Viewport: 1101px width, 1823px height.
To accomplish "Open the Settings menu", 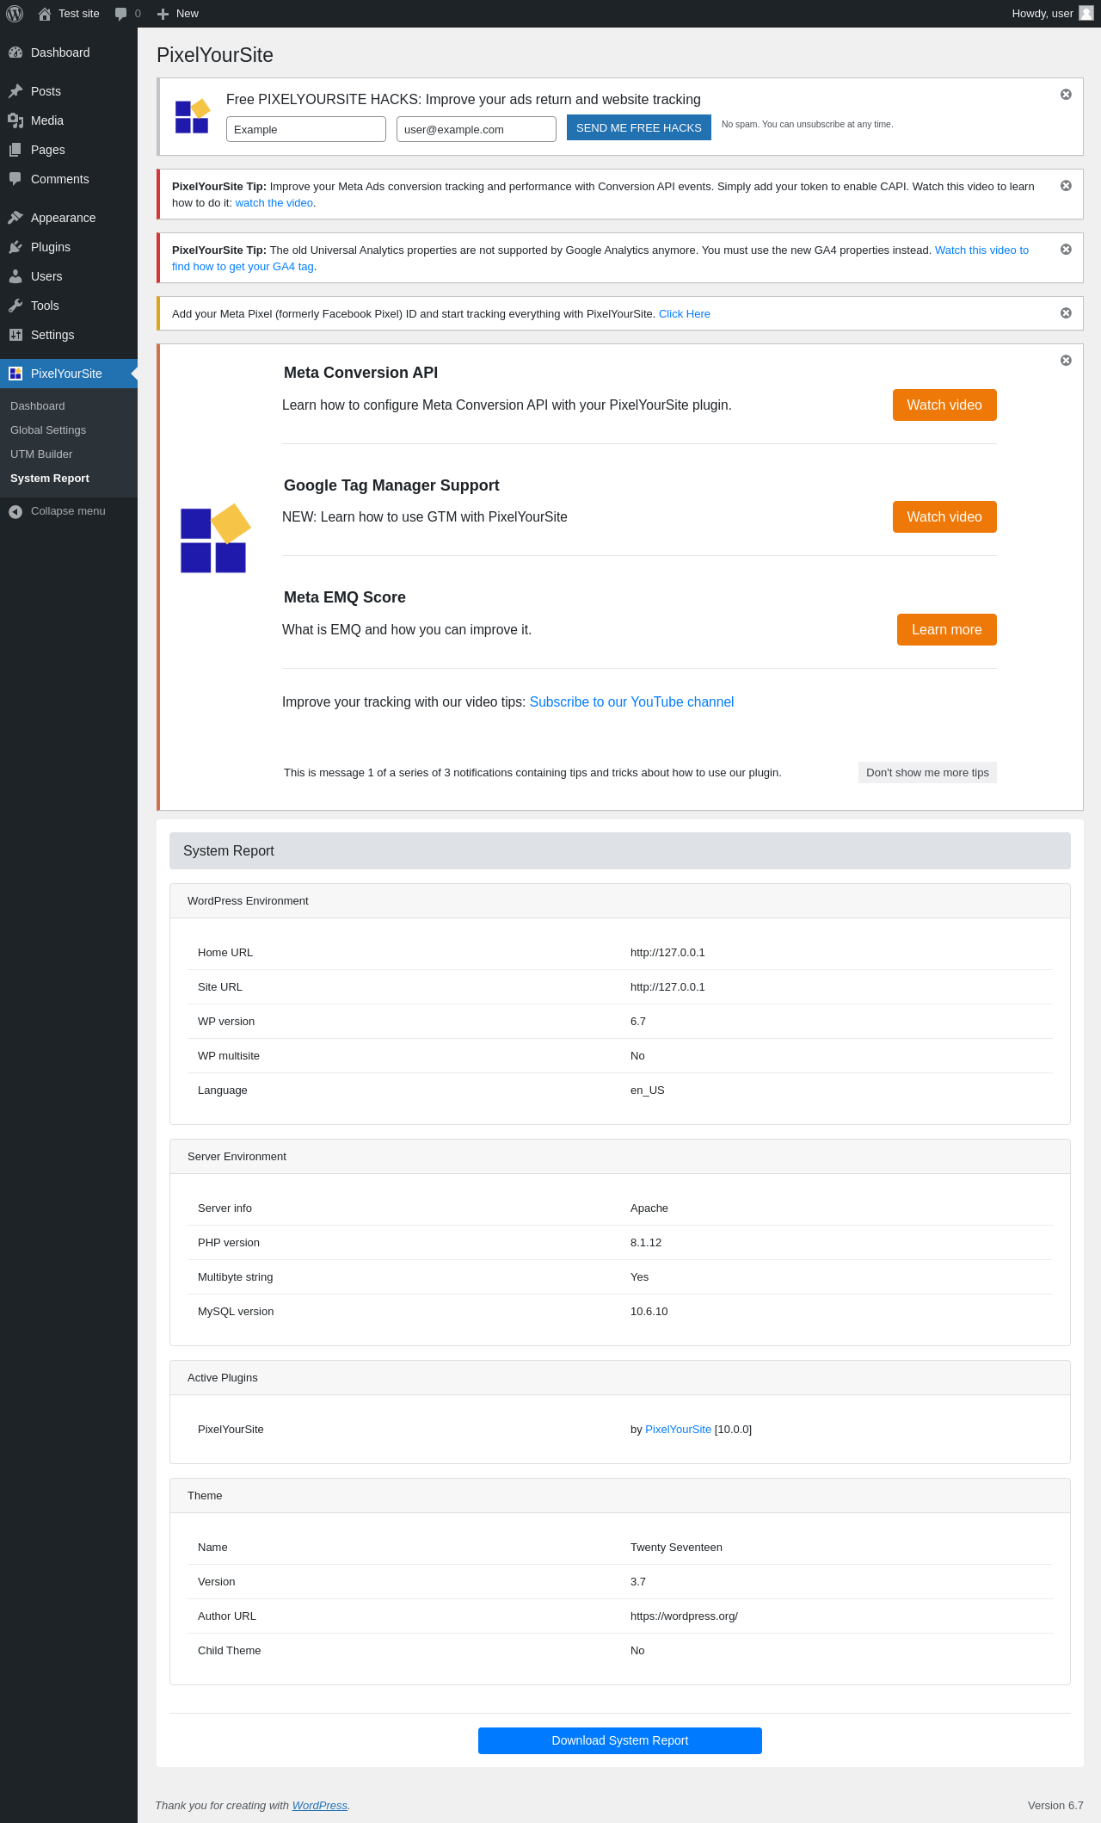I will coord(69,335).
